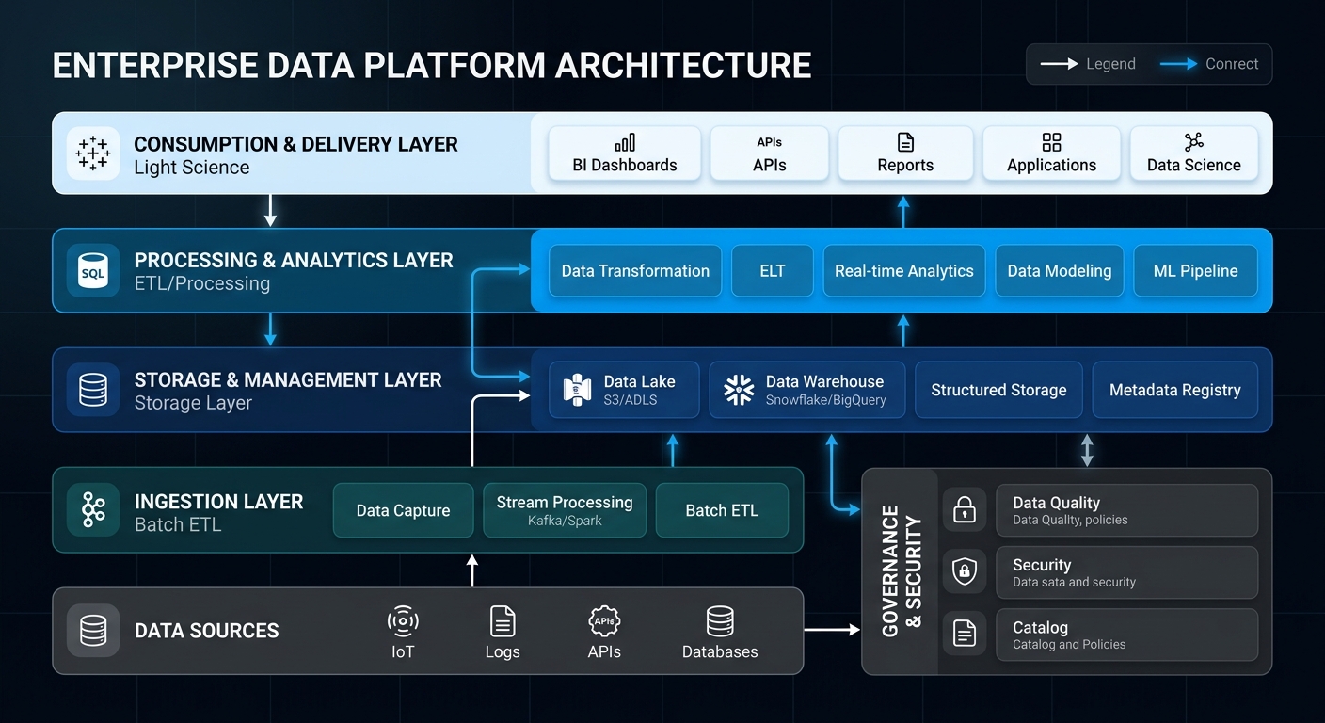This screenshot has height=723, width=1325.
Task: Open the Security governance item
Action: (1126, 572)
